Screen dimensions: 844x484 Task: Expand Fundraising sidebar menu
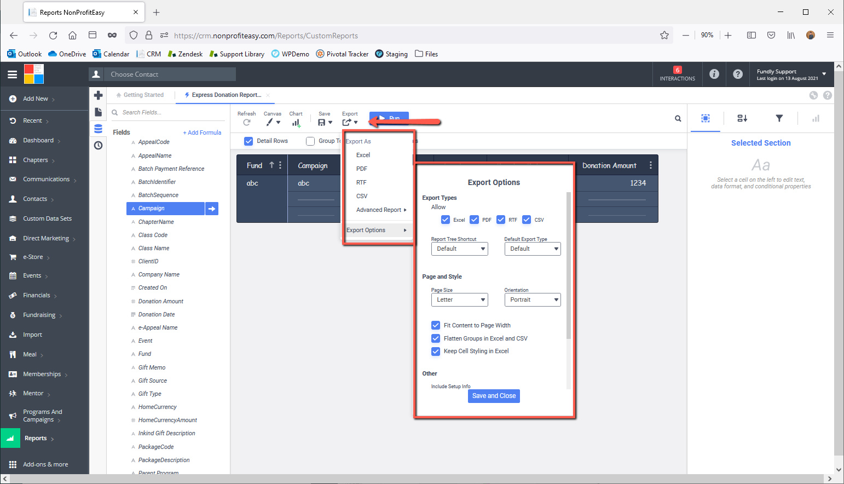[x=39, y=315]
